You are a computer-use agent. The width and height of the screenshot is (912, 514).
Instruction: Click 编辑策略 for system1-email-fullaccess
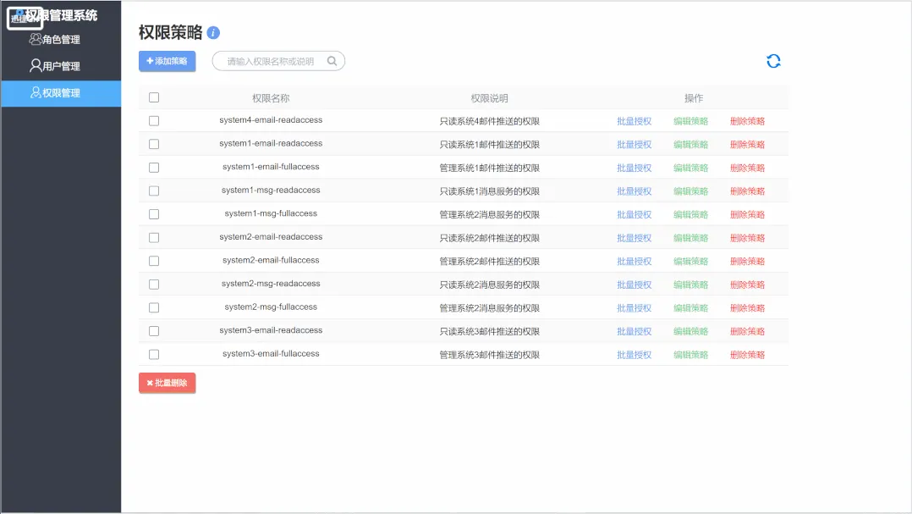[x=690, y=168]
